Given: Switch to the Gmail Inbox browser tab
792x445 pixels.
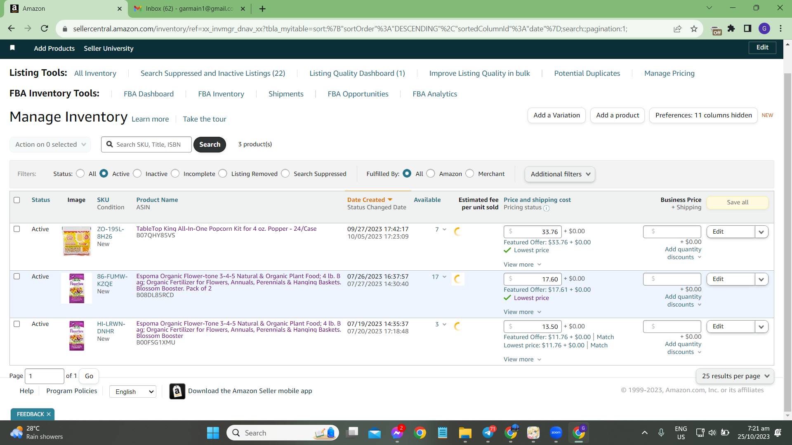Looking at the screenshot, I should point(190,9).
